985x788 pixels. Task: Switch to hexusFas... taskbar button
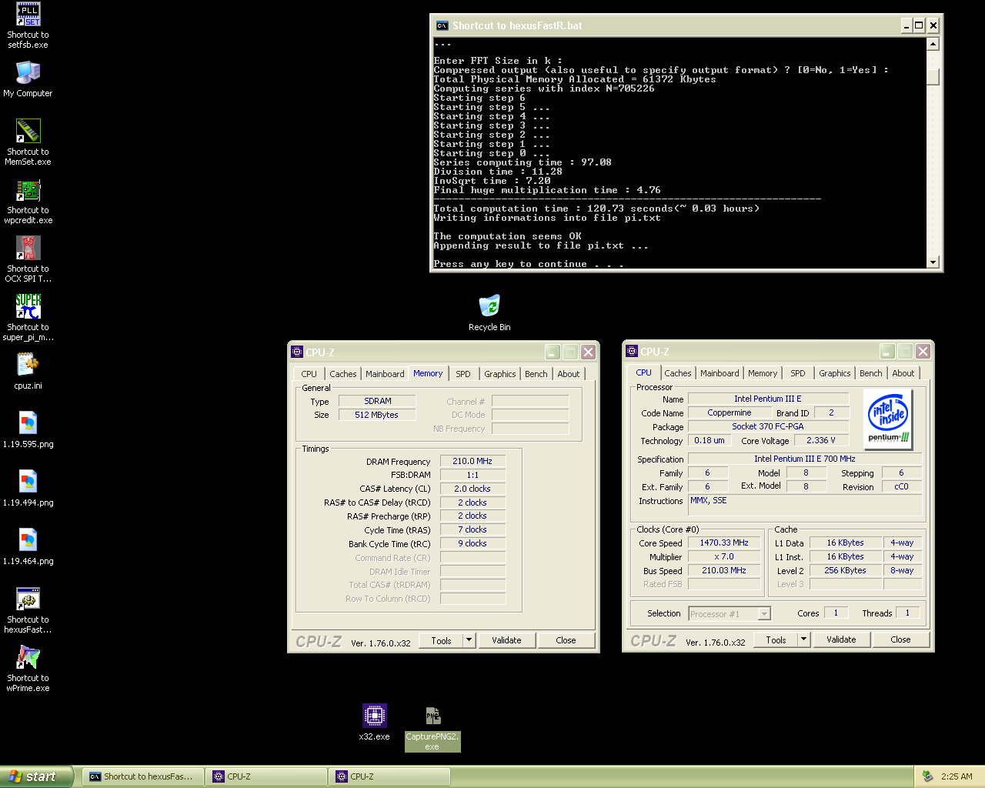143,776
